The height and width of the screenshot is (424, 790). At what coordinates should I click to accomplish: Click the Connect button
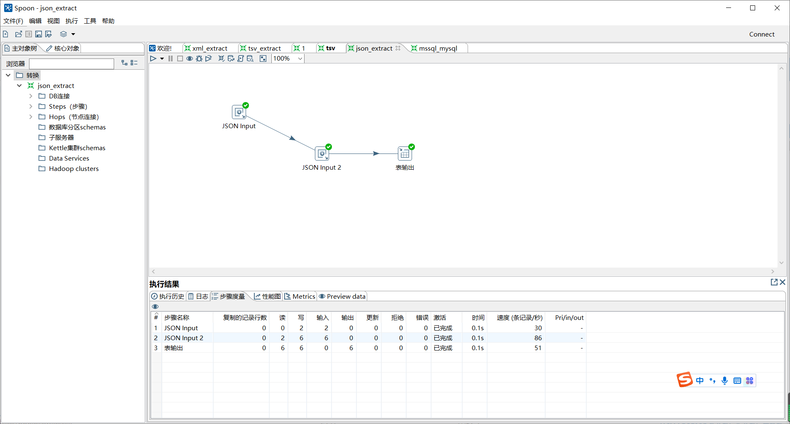click(762, 34)
